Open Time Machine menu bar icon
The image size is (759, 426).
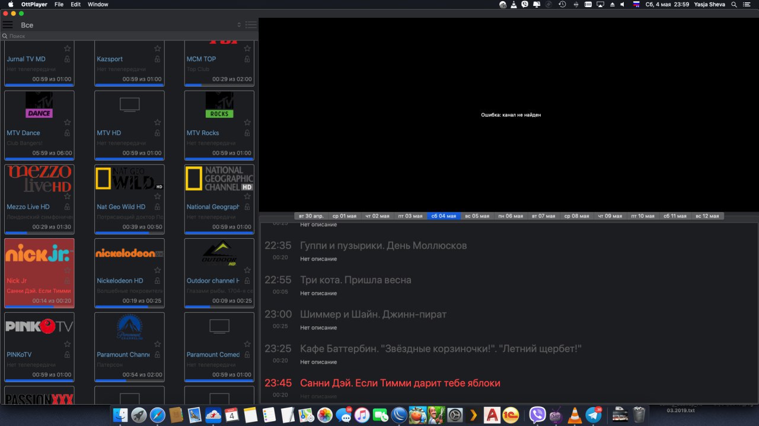click(x=562, y=4)
